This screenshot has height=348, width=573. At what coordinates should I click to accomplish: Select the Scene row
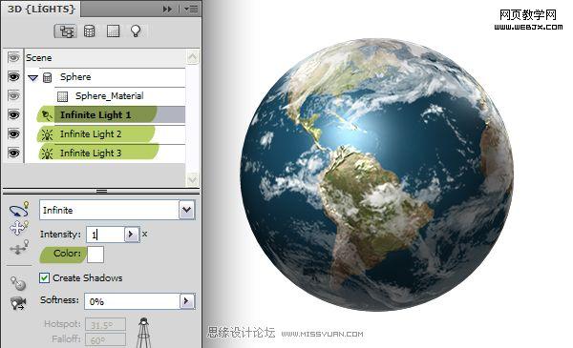point(105,57)
